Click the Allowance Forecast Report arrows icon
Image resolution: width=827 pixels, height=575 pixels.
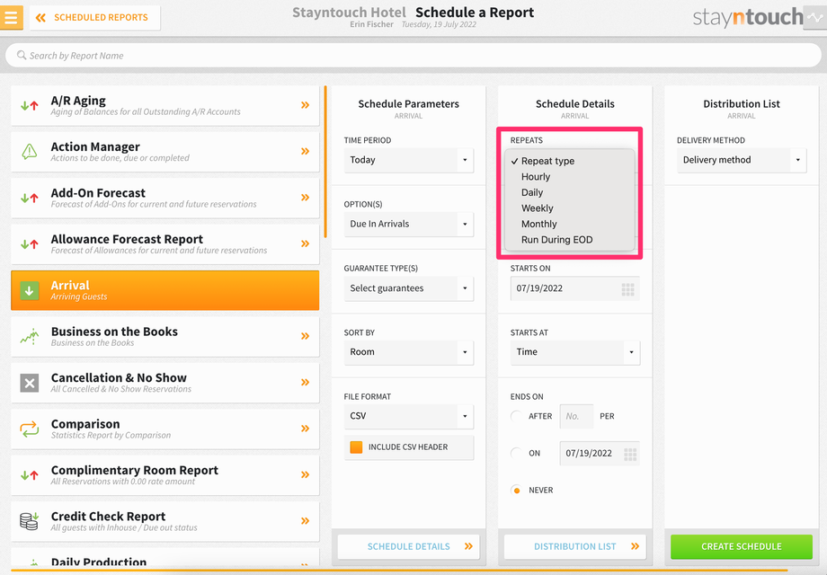coord(30,244)
